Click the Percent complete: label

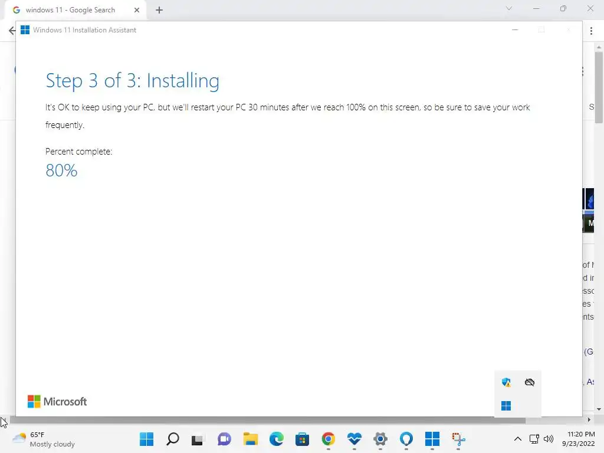pos(78,152)
